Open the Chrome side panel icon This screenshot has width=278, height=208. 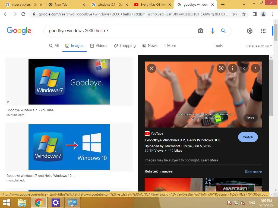255,14
